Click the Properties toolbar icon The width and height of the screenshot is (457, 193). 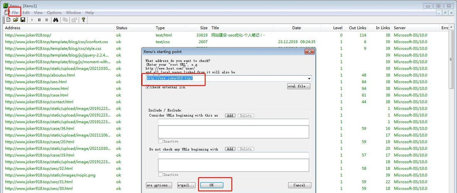click(74, 20)
